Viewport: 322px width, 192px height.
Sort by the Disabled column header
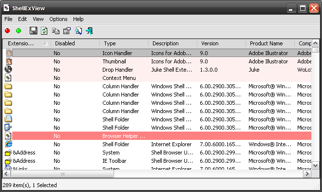pyautogui.click(x=75, y=43)
